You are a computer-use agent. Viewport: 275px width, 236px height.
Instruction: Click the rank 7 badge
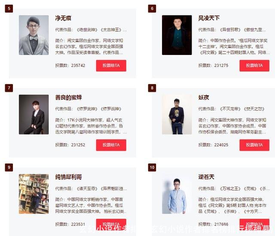pyautogui.click(x=9, y=88)
